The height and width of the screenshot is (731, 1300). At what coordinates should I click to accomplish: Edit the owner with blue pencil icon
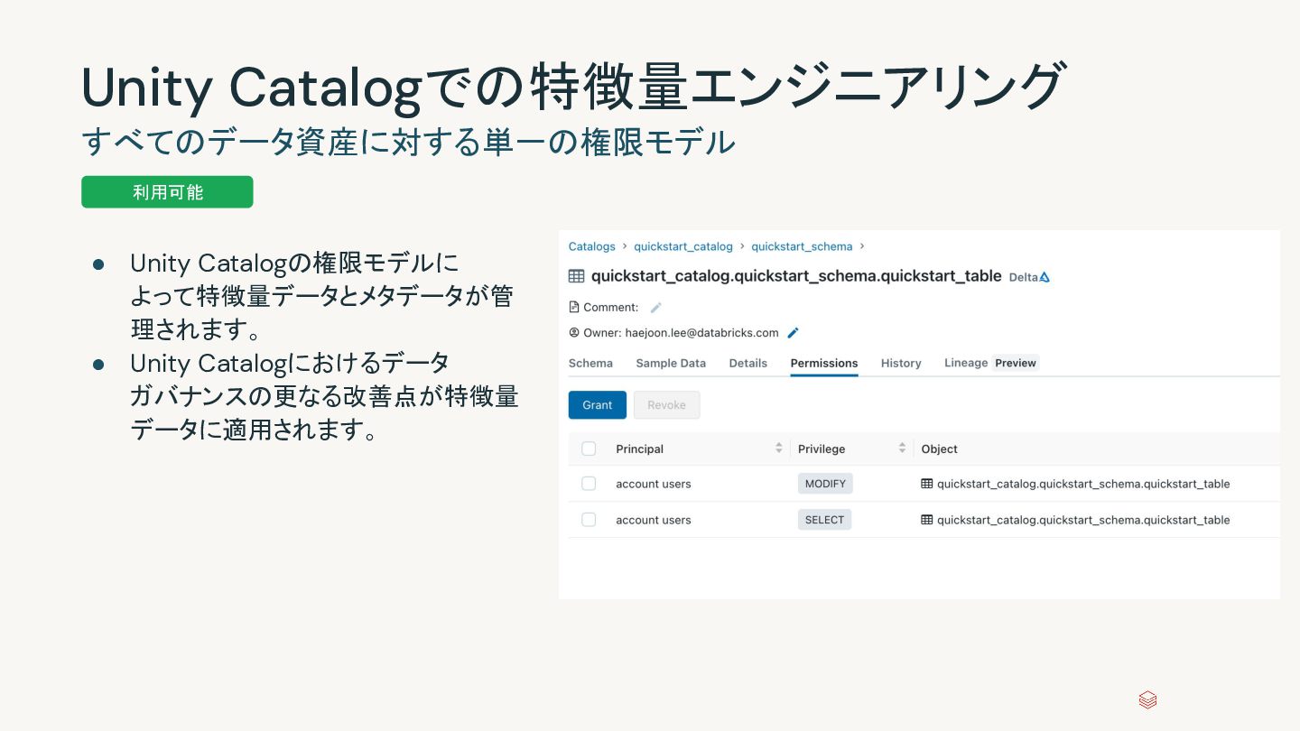794,333
